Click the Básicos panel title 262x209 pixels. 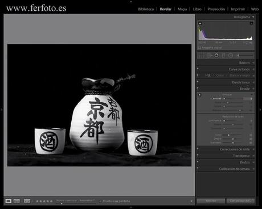244,62
